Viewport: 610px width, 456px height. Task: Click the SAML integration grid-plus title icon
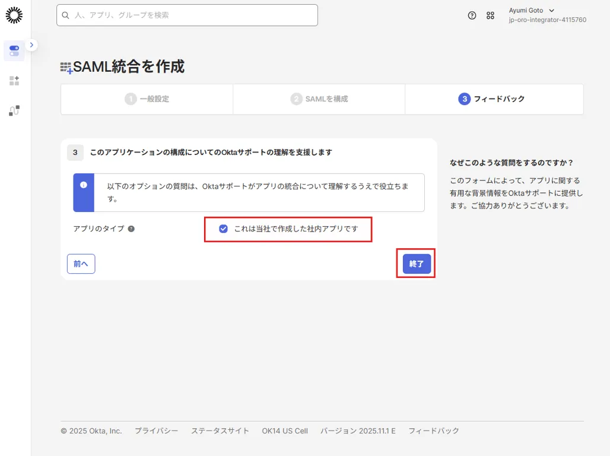66,68
